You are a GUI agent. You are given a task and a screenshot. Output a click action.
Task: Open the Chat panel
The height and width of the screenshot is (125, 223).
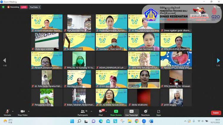coord(101,113)
